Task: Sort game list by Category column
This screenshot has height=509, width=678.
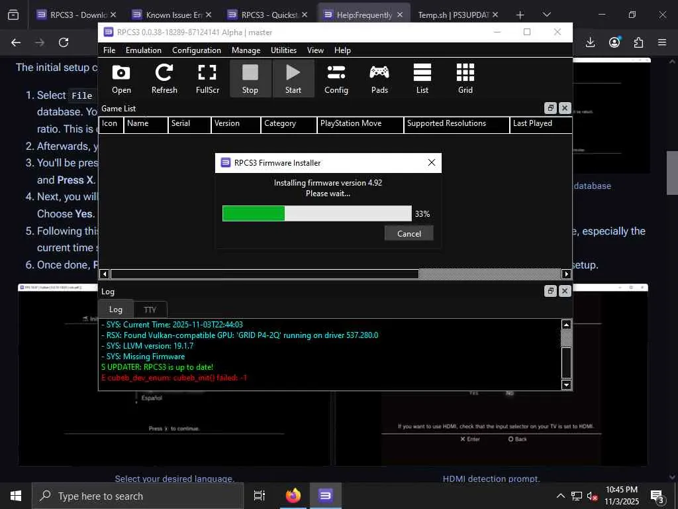Action: click(x=289, y=123)
